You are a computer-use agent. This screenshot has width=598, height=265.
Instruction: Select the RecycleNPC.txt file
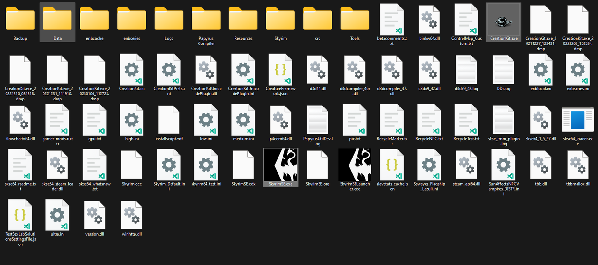coord(429,120)
